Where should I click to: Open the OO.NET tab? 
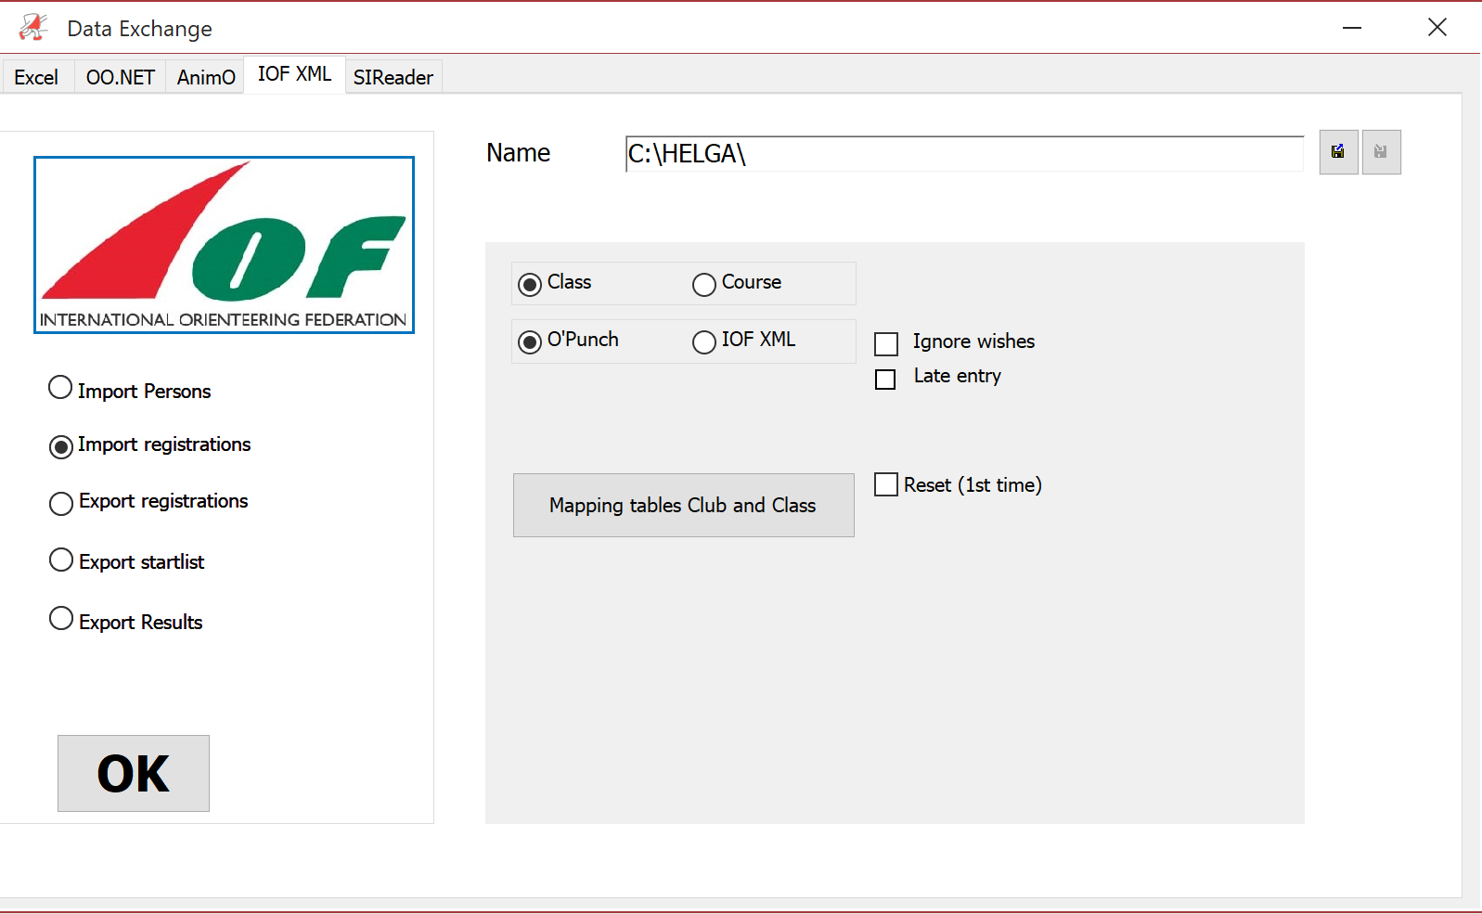(x=120, y=77)
